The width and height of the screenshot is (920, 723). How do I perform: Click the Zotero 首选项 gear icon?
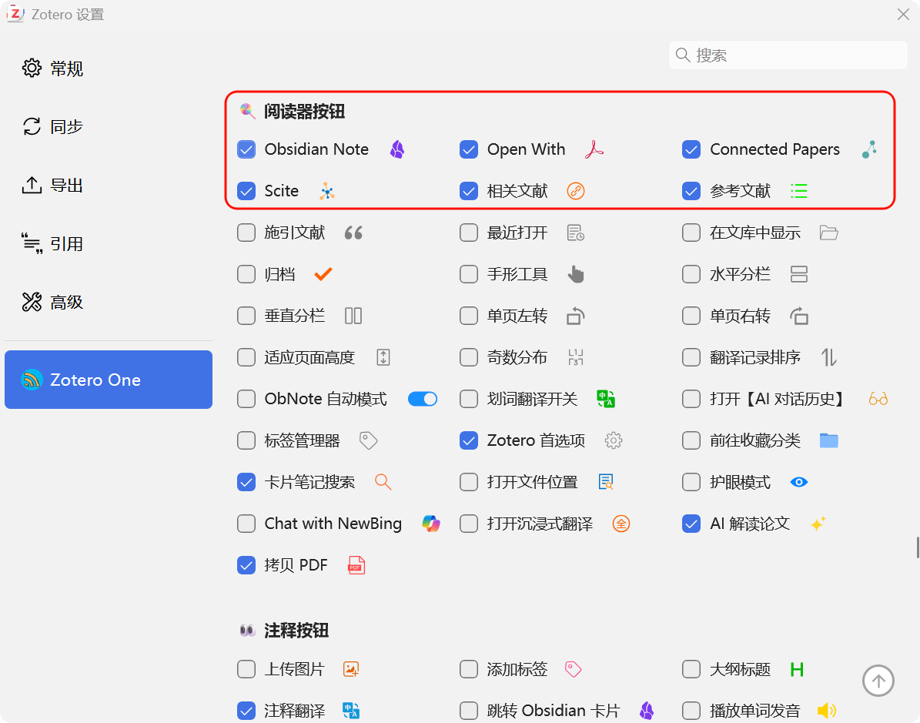(613, 440)
